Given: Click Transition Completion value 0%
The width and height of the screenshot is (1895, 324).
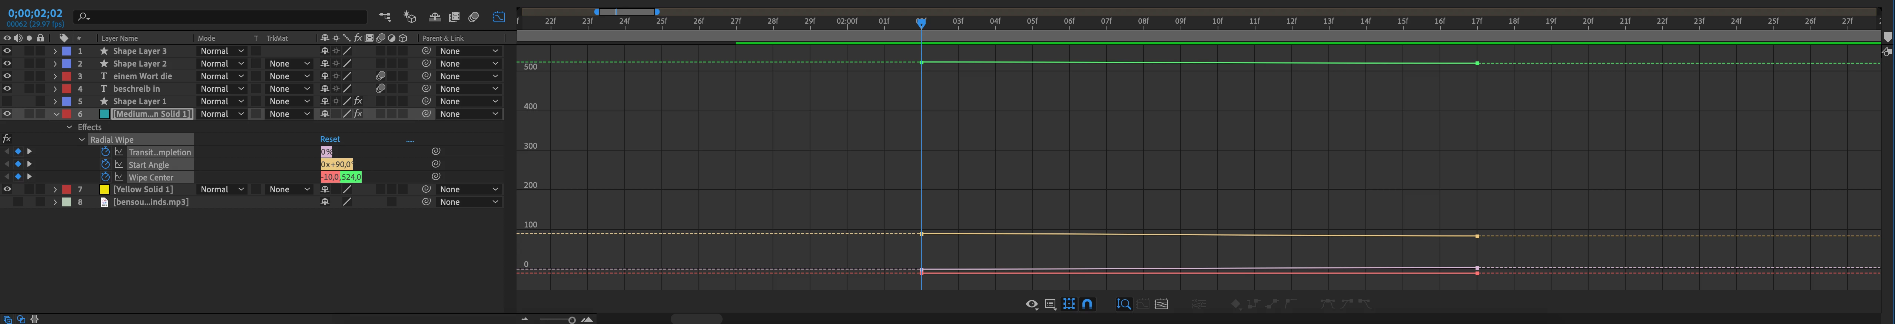Looking at the screenshot, I should (x=326, y=152).
